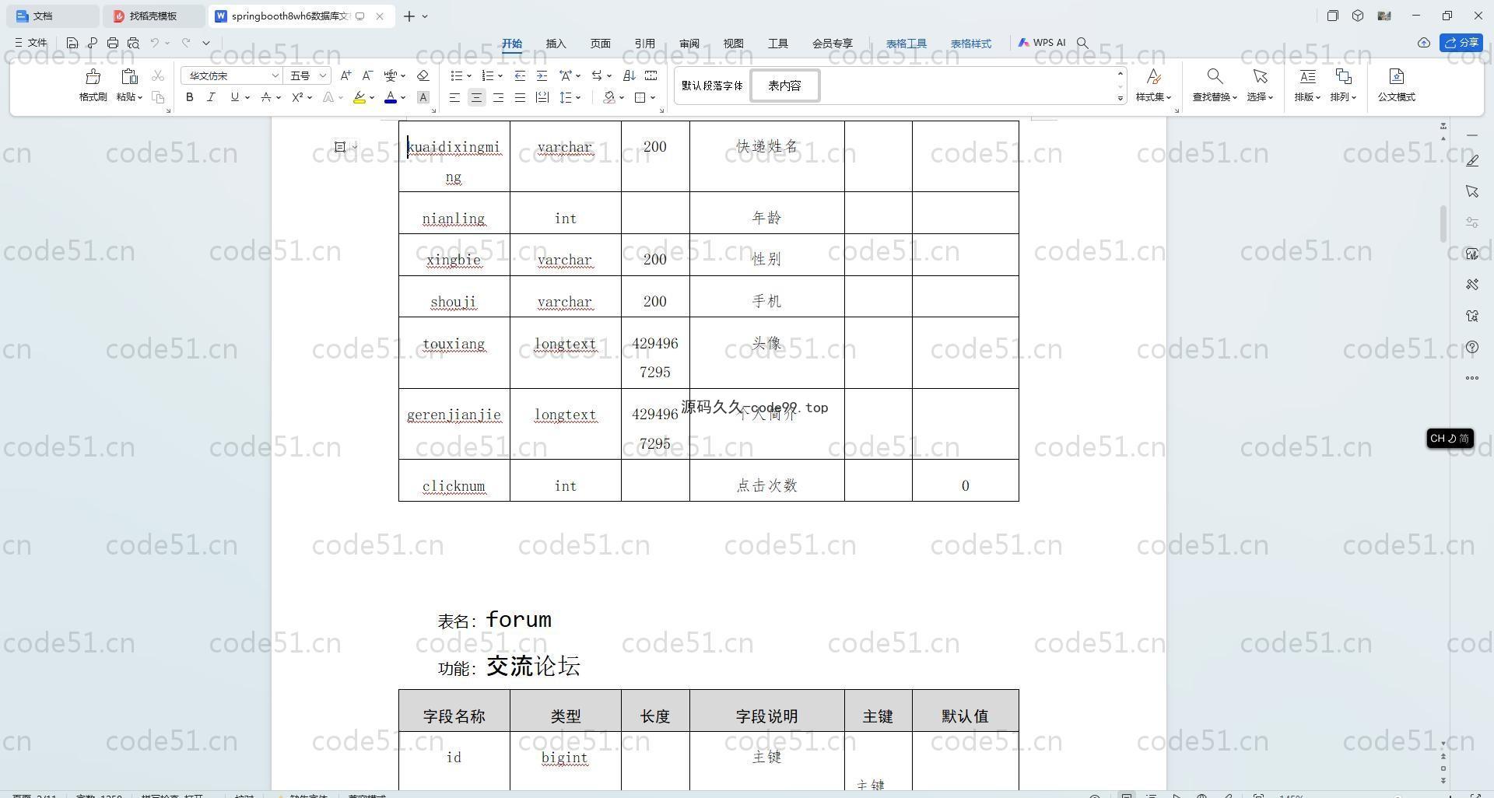Set paragraph alignment to left
Image resolution: width=1494 pixels, height=798 pixels.
454,97
